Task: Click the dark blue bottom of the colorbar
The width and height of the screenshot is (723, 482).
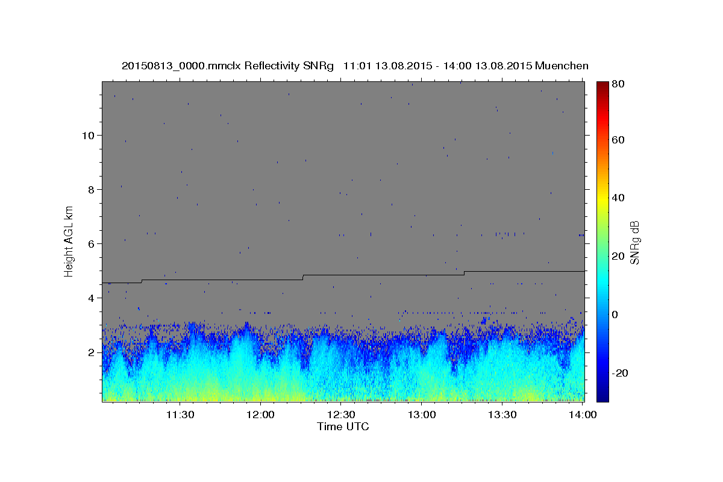Action: (x=602, y=396)
